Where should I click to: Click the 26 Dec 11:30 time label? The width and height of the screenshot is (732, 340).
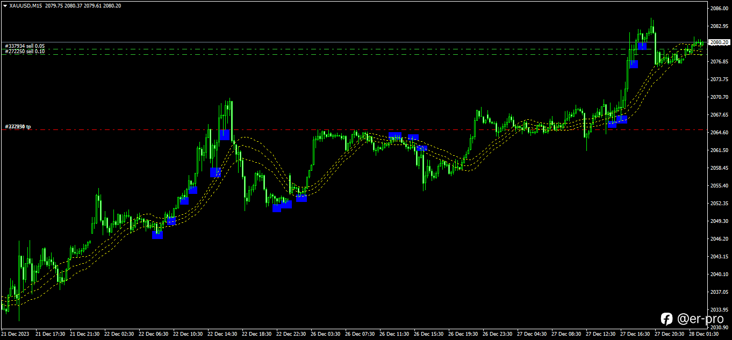(394, 334)
